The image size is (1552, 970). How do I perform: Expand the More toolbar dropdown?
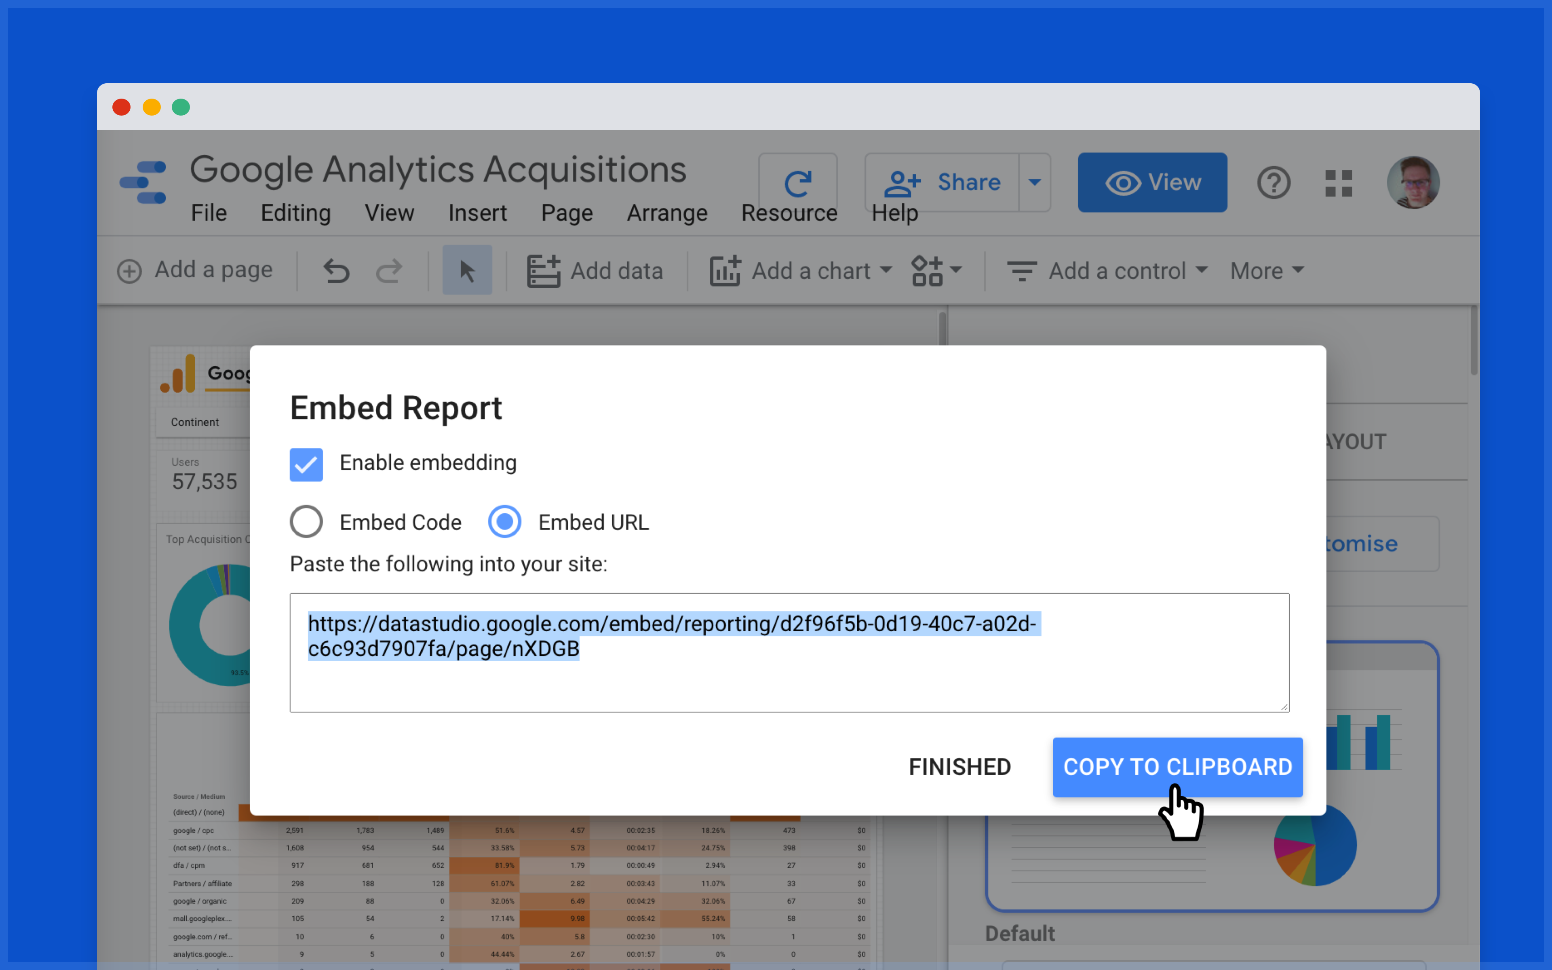pyautogui.click(x=1267, y=271)
